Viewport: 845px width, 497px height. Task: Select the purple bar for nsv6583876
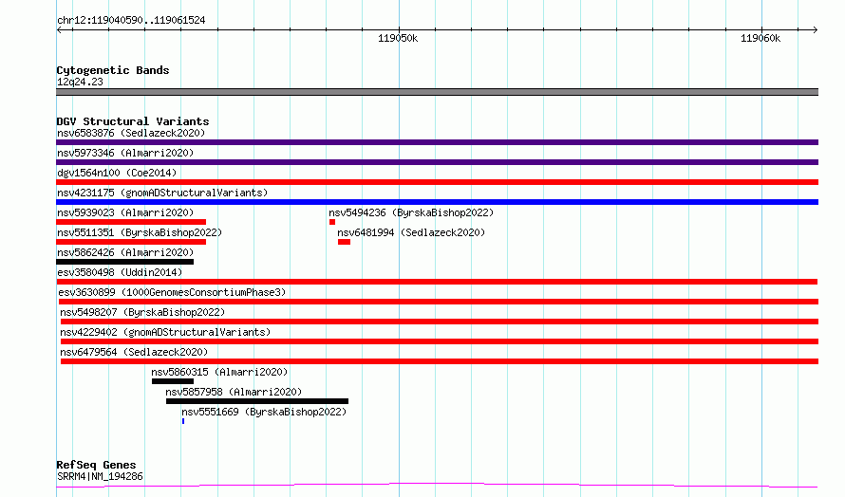(437, 142)
